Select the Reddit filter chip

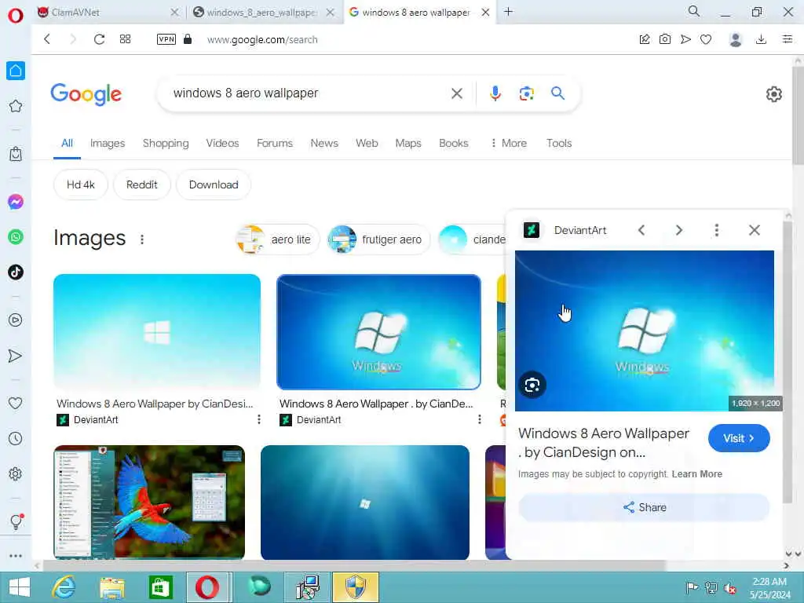(x=141, y=185)
